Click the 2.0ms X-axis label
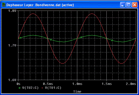This screenshot has width=139, height=95. pyautogui.click(x=131, y=84)
